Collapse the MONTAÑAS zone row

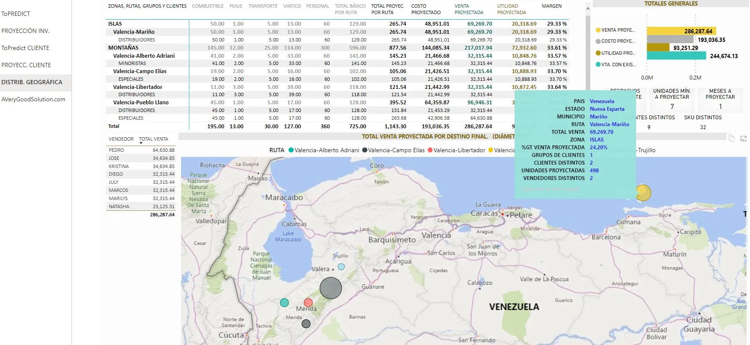point(123,47)
